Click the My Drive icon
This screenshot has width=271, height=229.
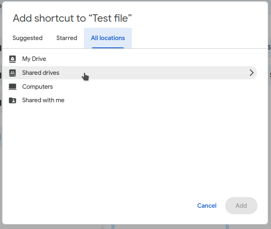(x=13, y=59)
